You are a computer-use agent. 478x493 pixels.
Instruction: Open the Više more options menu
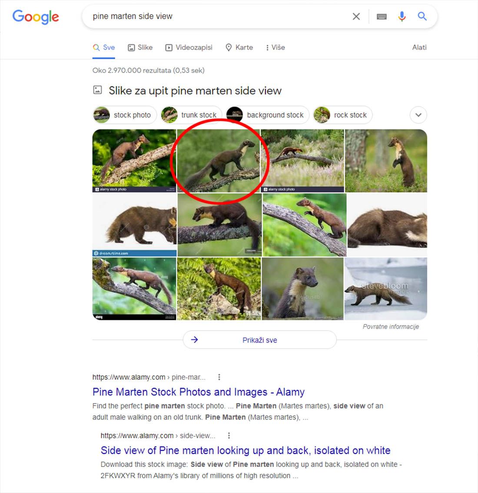[276, 47]
